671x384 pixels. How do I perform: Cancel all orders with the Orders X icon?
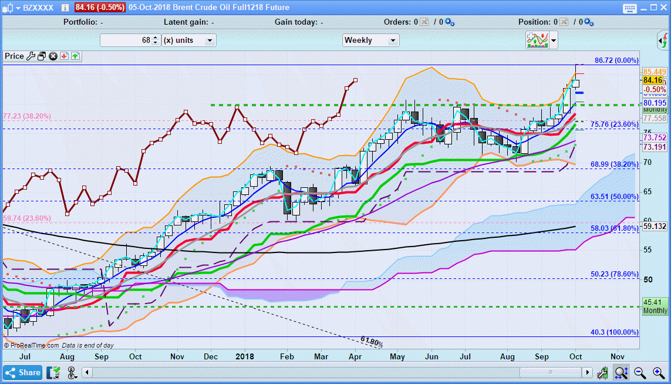click(424, 22)
